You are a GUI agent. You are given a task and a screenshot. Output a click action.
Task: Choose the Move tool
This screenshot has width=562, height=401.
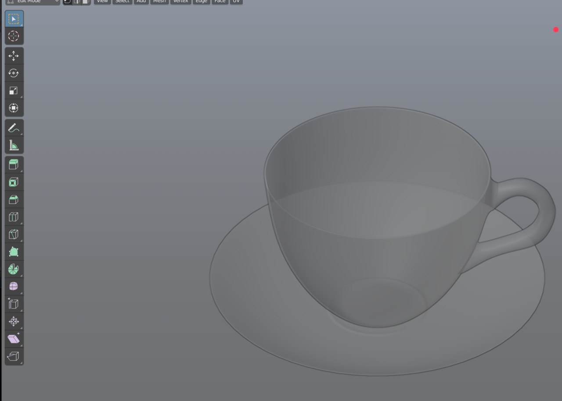click(14, 56)
